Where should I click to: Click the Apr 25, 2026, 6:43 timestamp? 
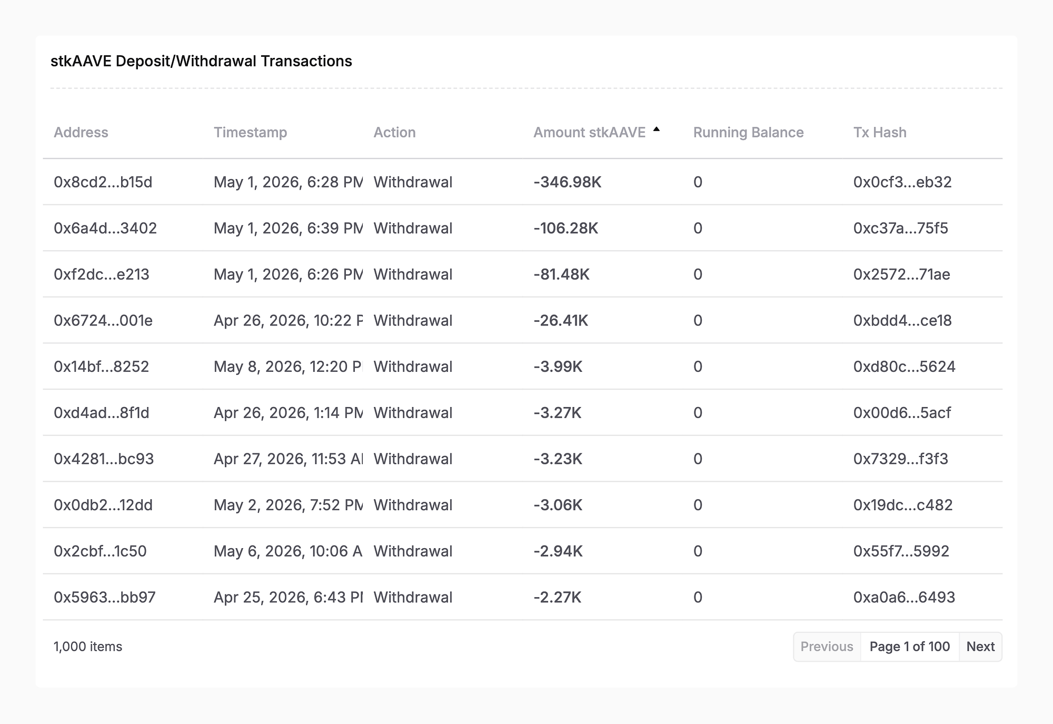[289, 598]
